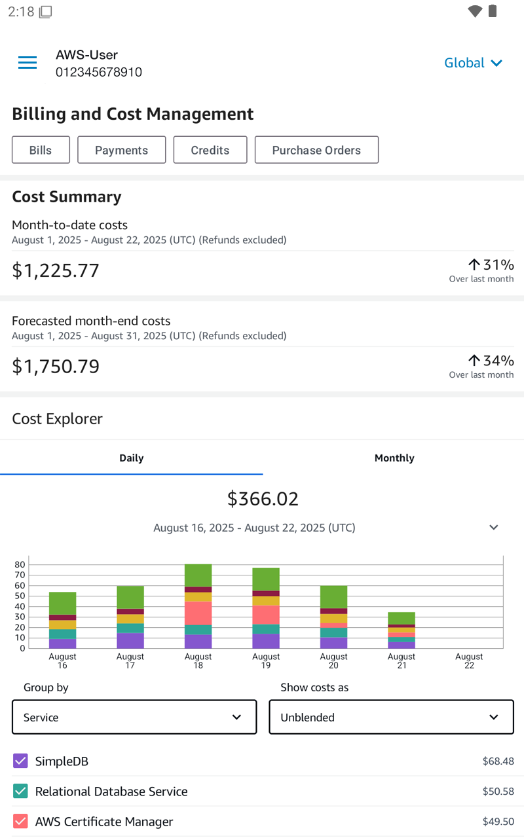
Task: Switch to the Daily tab
Action: [131, 458]
